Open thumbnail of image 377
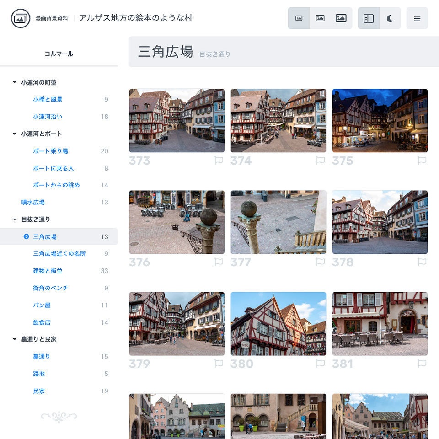Image resolution: width=439 pixels, height=439 pixels. click(278, 222)
